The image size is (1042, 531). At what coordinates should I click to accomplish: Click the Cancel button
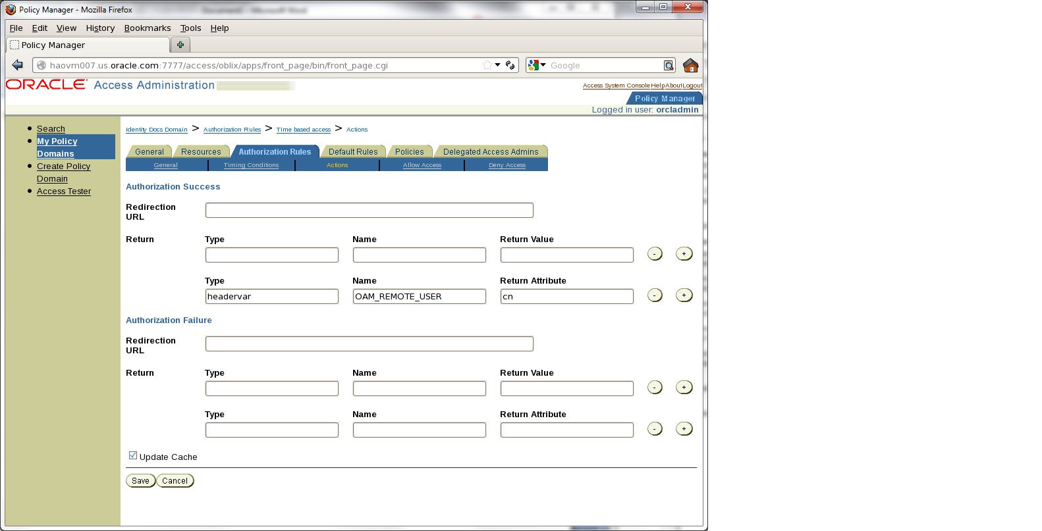pos(175,481)
